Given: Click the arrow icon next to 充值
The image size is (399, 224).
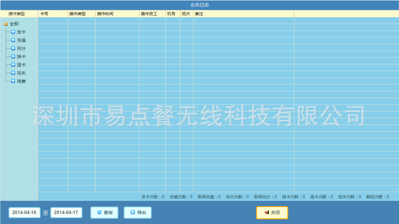Looking at the screenshot, I should 13,40.
